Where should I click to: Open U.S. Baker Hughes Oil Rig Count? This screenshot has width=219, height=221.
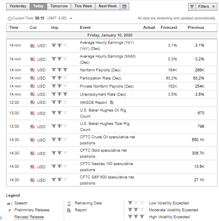pos(103,113)
